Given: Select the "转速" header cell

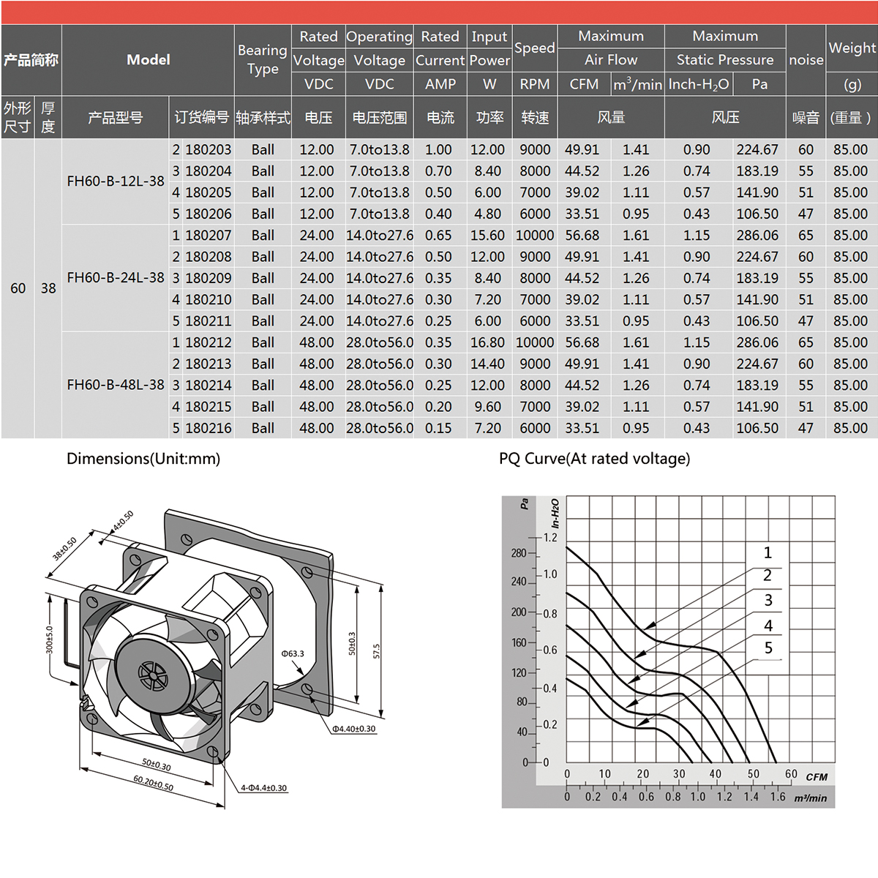Looking at the screenshot, I should coord(535,117).
